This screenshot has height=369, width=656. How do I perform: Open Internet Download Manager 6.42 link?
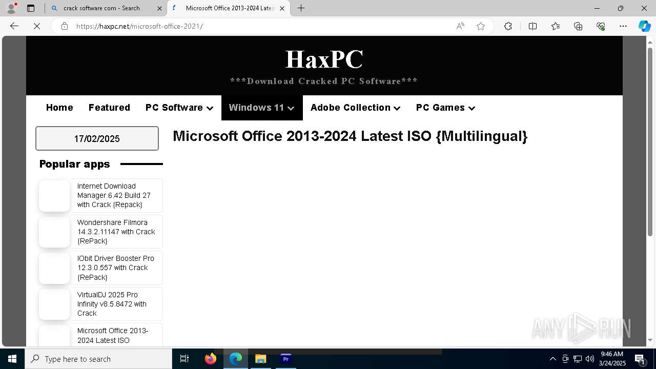point(114,195)
